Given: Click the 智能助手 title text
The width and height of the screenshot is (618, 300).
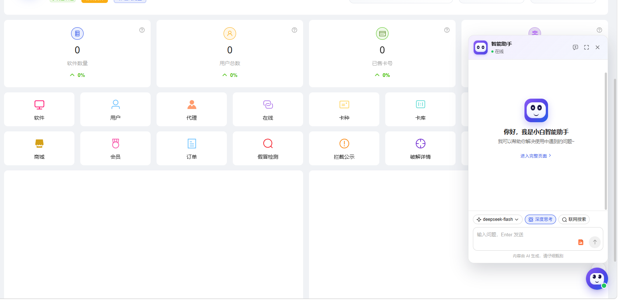Looking at the screenshot, I should (x=501, y=44).
